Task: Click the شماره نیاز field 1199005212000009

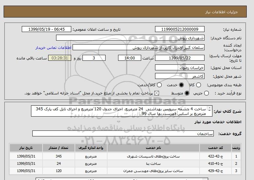Action: coord(180,29)
